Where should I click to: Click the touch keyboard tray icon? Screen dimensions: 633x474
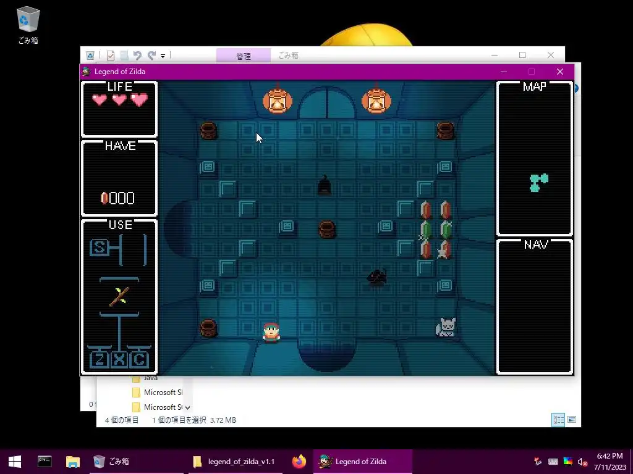pos(553,462)
